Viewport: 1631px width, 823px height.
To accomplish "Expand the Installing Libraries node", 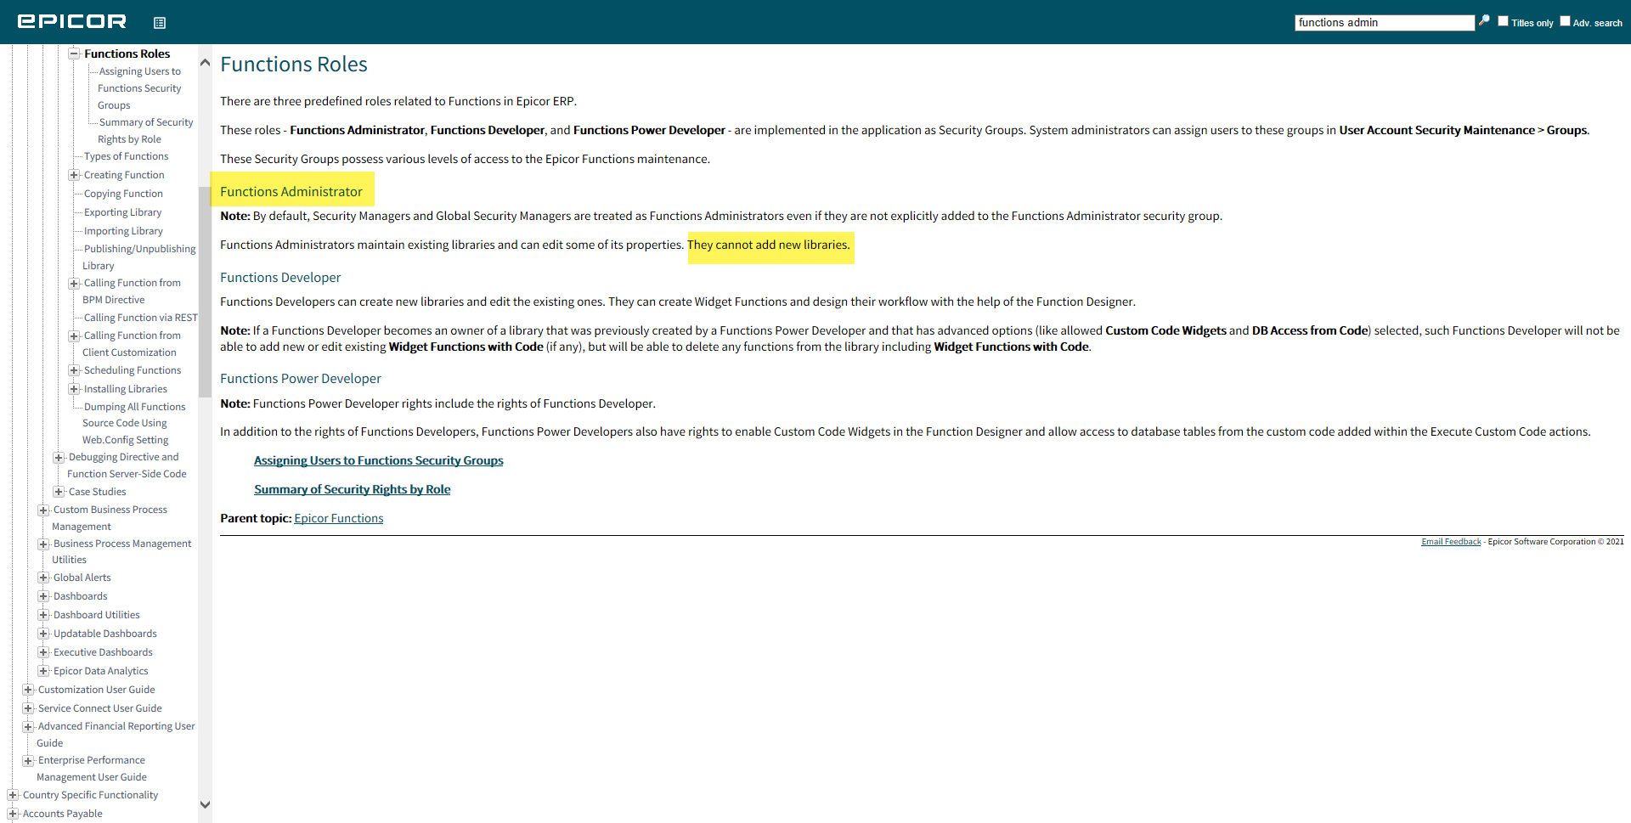I will (74, 389).
